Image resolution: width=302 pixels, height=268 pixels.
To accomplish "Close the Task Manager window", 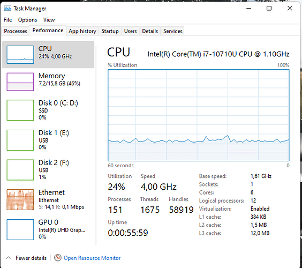I will [290, 8].
